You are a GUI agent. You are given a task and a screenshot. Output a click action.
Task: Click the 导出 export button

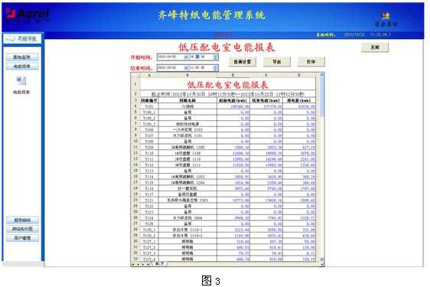click(x=277, y=62)
